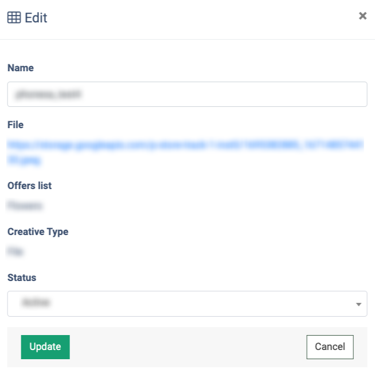Click the Status field label
Viewport: 375px width, 377px height.
click(22, 278)
